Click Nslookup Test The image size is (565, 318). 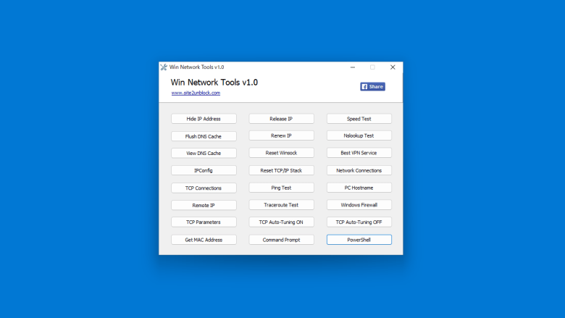[359, 135]
